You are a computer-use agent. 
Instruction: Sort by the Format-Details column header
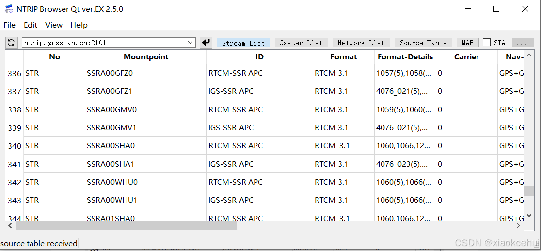click(x=405, y=57)
